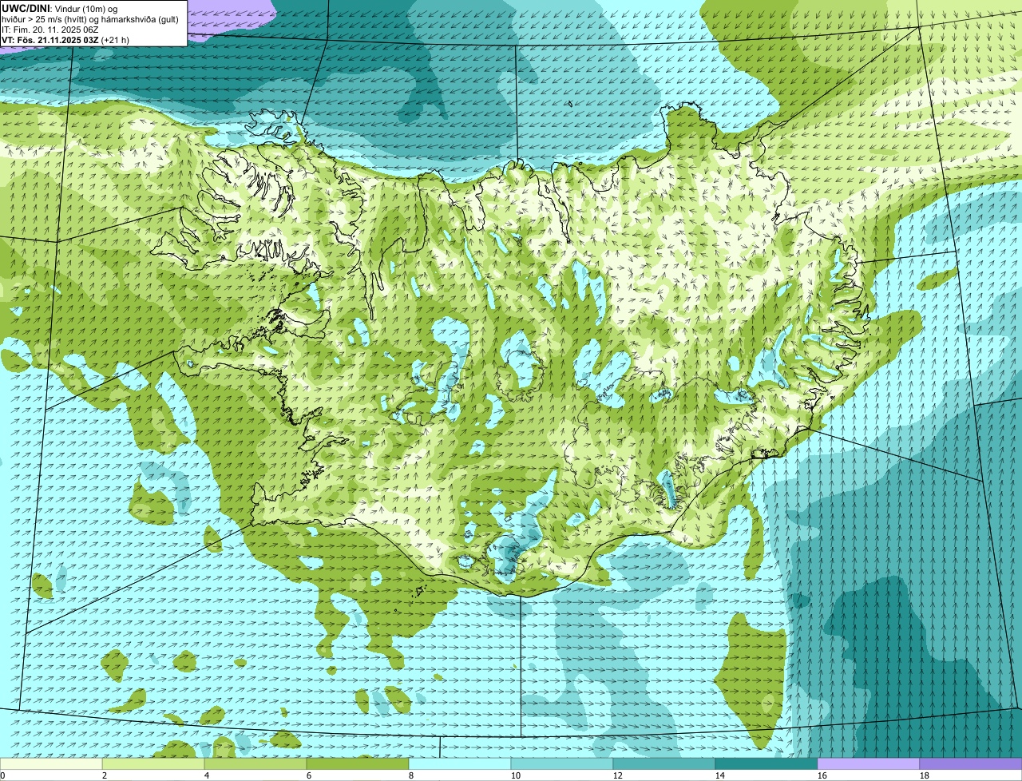Click the line "hviður > 25 m/s (hvítt) og hámarkshviða (gult)"

coord(90,18)
